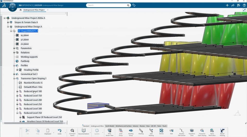The width and height of the screenshot is (247, 137).
Task: Select the Working supports item
Action: [x=29, y=57]
